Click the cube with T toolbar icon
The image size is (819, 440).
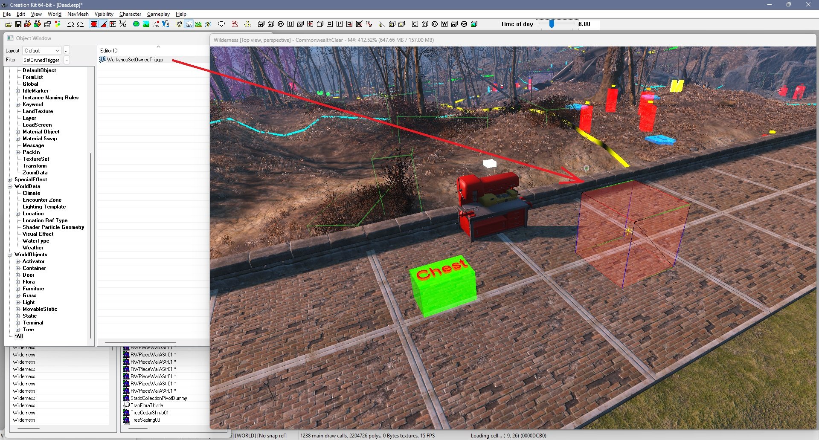pos(261,24)
